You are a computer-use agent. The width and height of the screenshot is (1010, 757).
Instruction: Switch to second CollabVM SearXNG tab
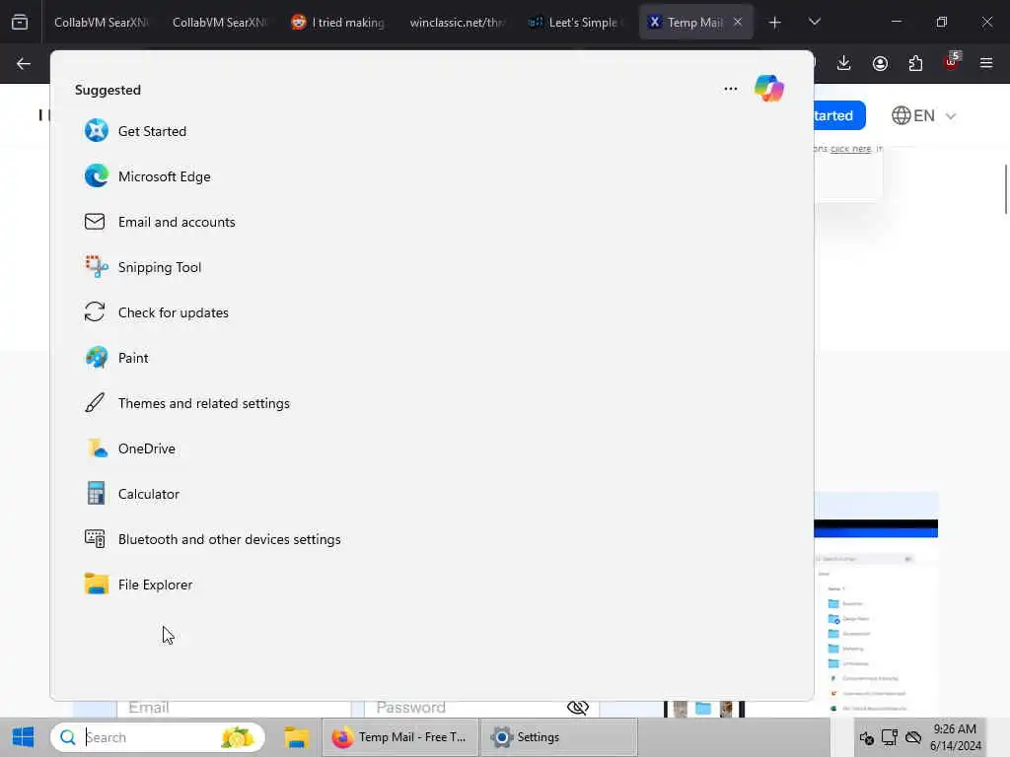pos(219,22)
